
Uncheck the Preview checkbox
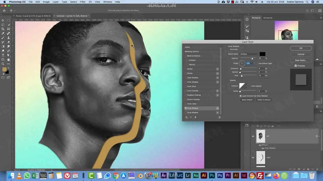pos(296,66)
